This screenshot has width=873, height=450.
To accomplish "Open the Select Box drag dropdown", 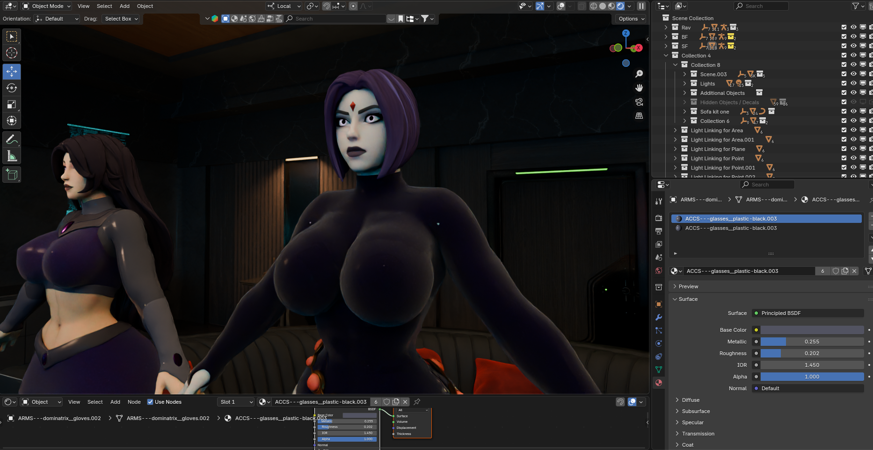I will (x=121, y=19).
